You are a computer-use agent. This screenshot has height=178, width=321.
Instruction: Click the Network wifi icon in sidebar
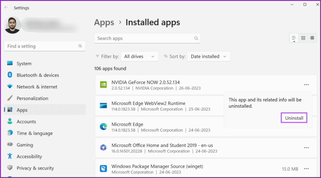10,86
